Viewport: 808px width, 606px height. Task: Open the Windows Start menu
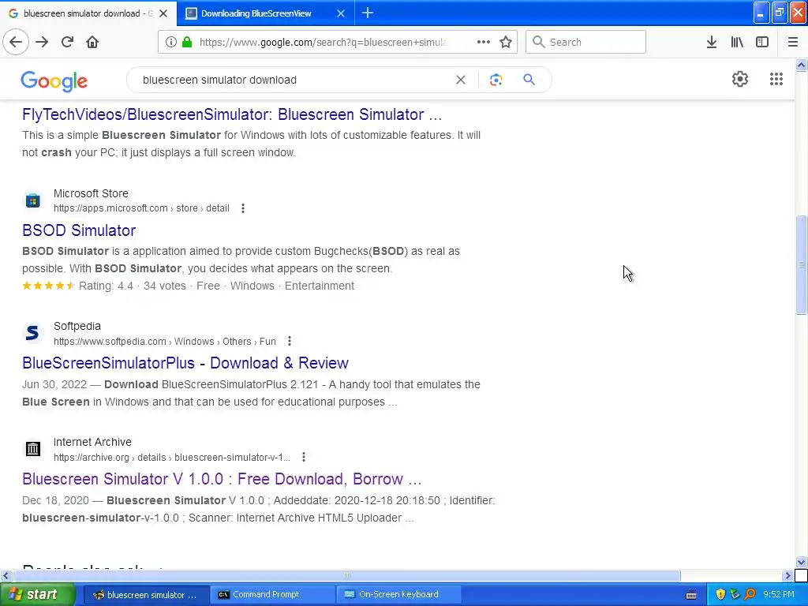(x=37, y=595)
